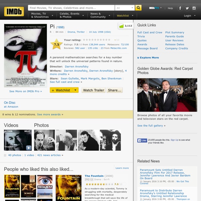This screenshot has height=201, width=201.
Task: Open Company Credits quick link
Action: (177, 48)
